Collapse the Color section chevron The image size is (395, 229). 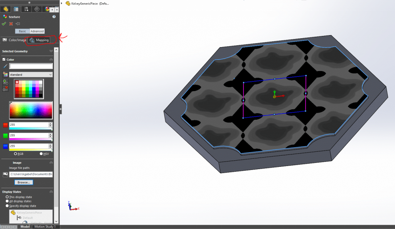click(51, 59)
